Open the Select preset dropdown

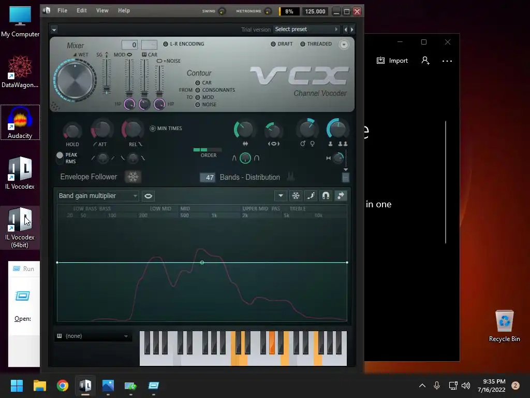(306, 30)
